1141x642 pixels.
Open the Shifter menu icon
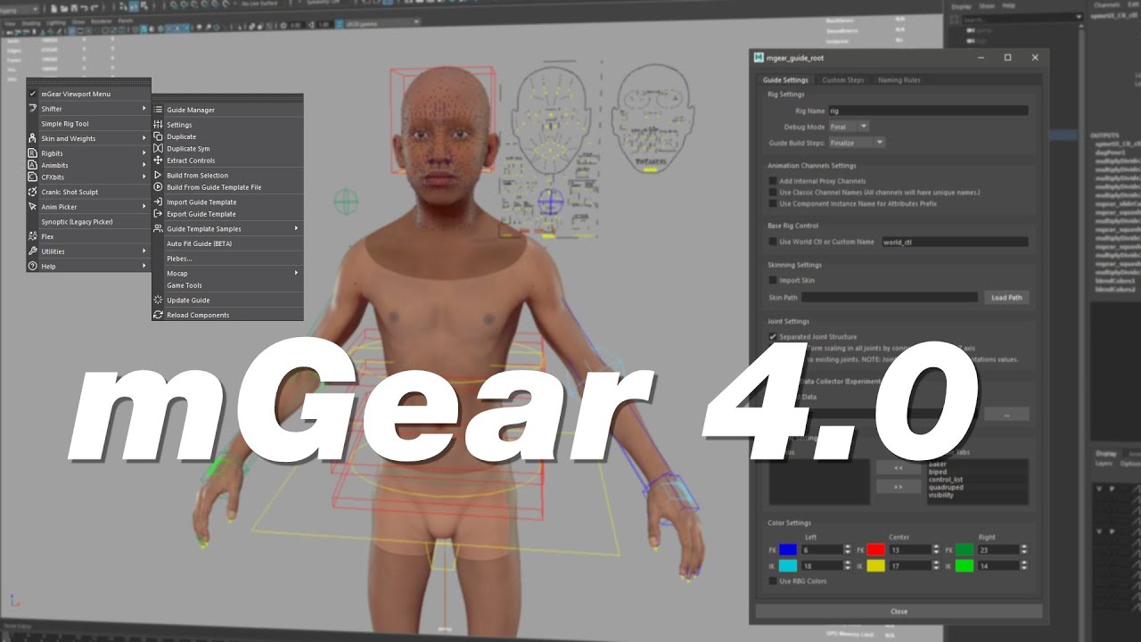coord(33,109)
